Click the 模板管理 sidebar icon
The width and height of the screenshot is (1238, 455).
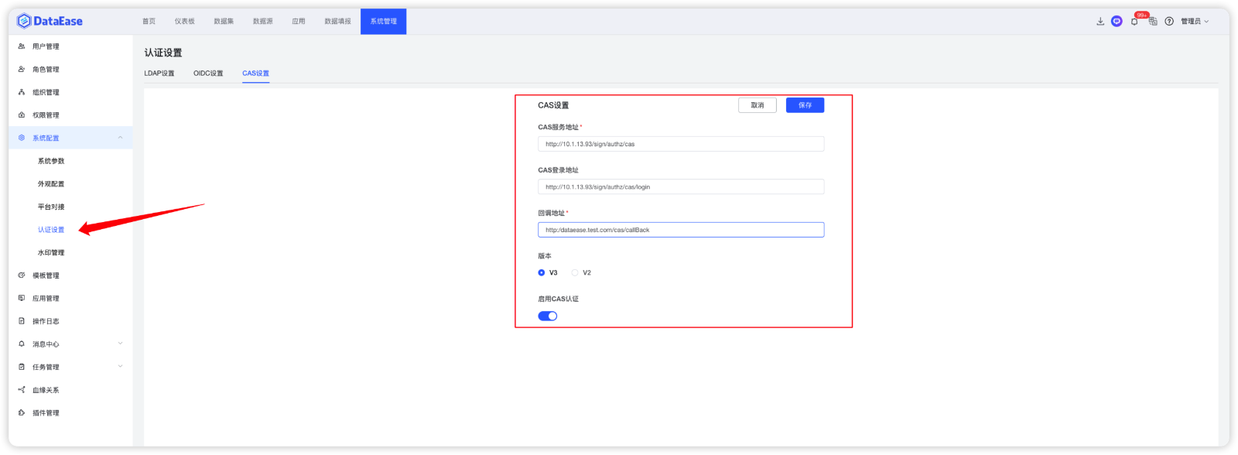tap(22, 275)
